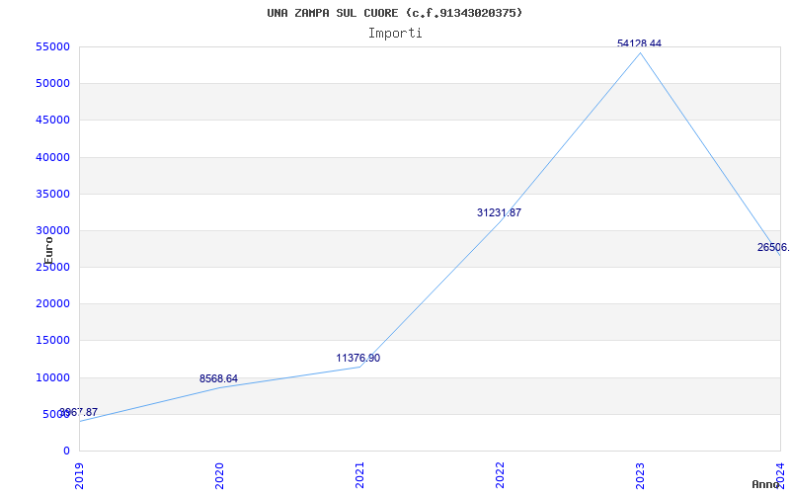Select the 31231.87 data label

coord(500,212)
